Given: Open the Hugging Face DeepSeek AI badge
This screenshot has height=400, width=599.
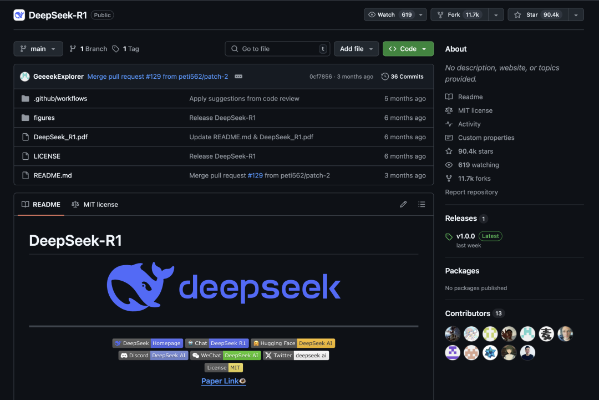Looking at the screenshot, I should pyautogui.click(x=293, y=343).
